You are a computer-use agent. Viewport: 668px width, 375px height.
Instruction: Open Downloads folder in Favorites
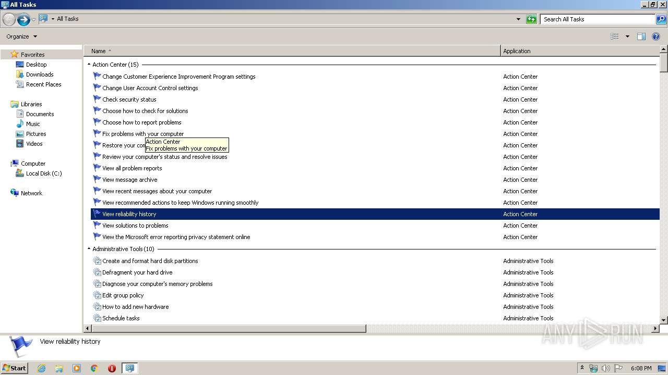click(40, 74)
